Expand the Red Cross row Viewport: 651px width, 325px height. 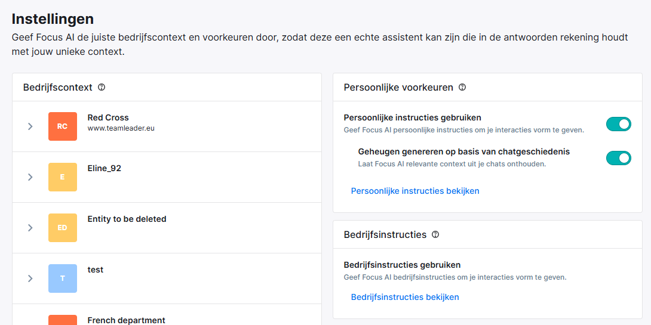tap(30, 126)
